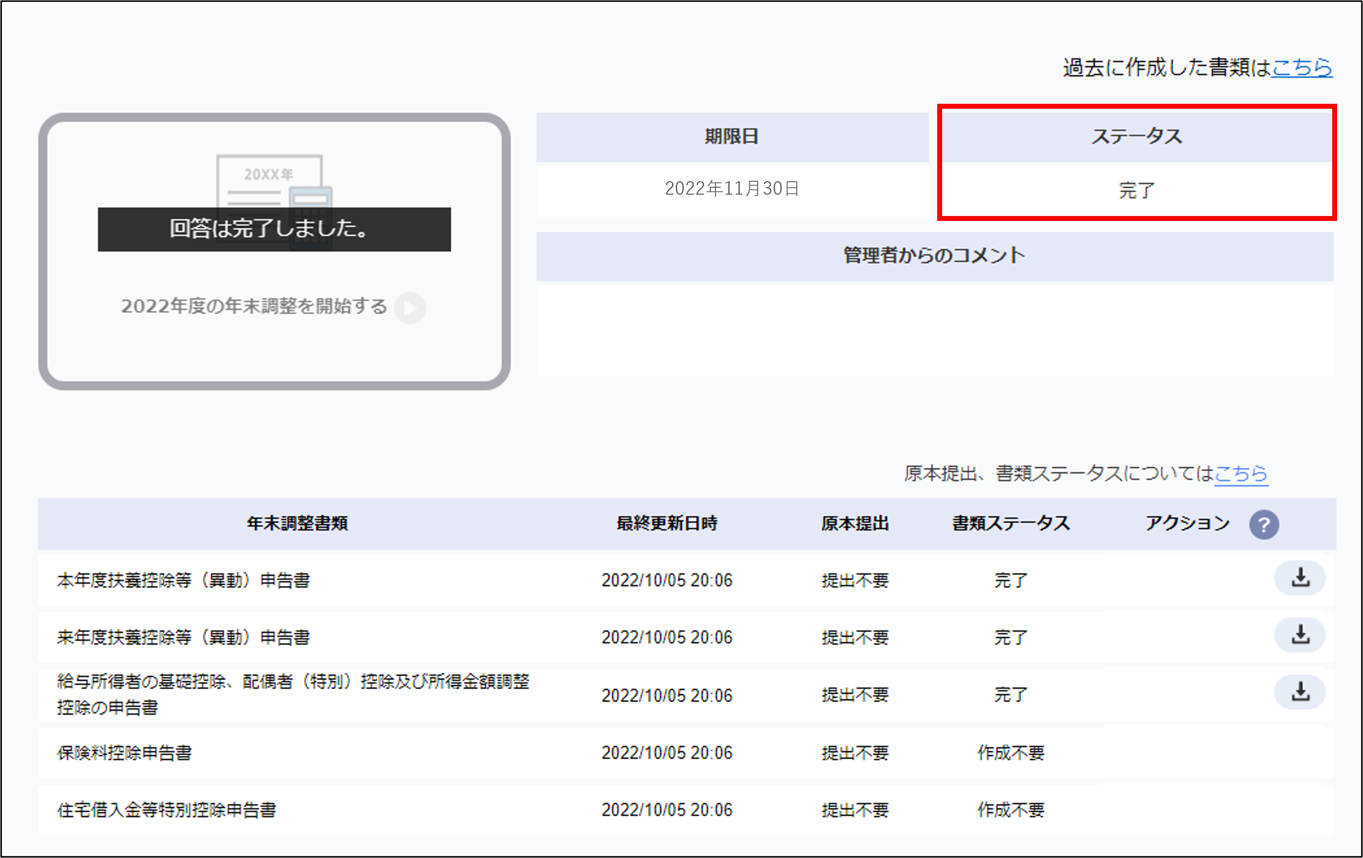The height and width of the screenshot is (858, 1363).
Task: Click the 管理者からのコメント header
Action: 934,256
